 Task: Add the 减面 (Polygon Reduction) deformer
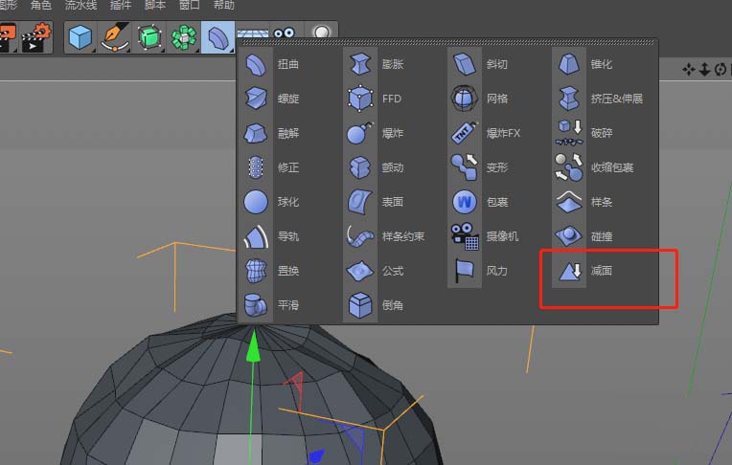584,271
